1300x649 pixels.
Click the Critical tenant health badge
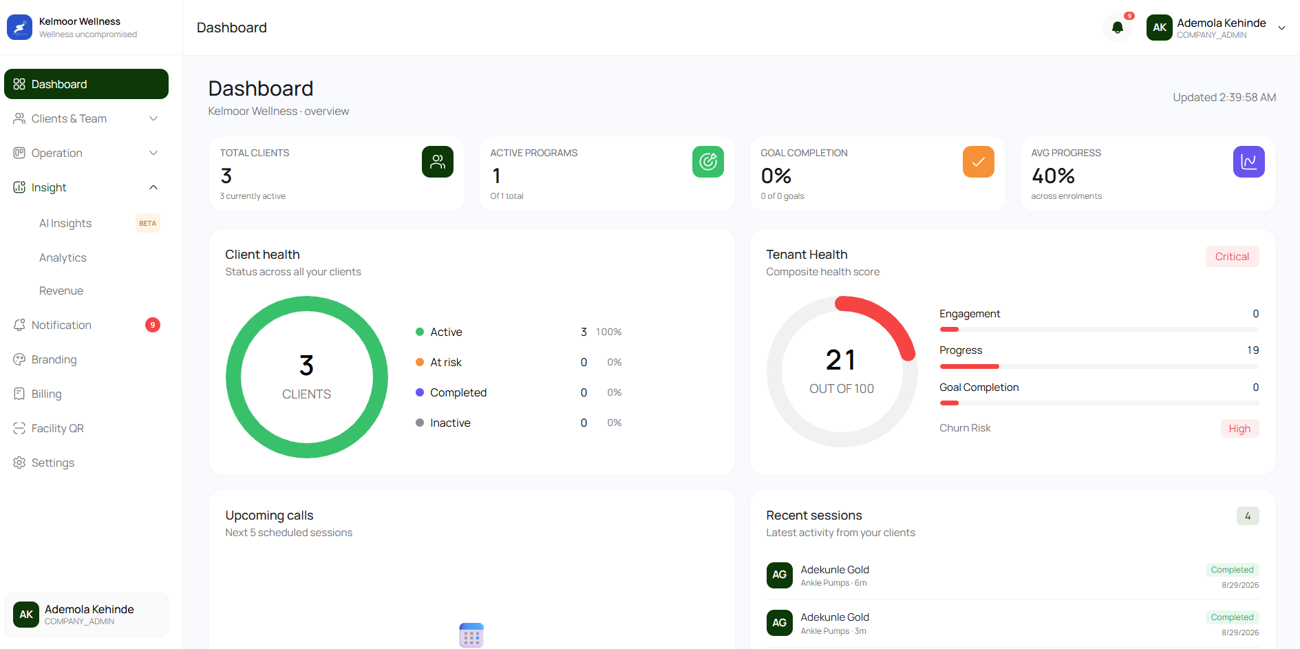[1232, 257]
